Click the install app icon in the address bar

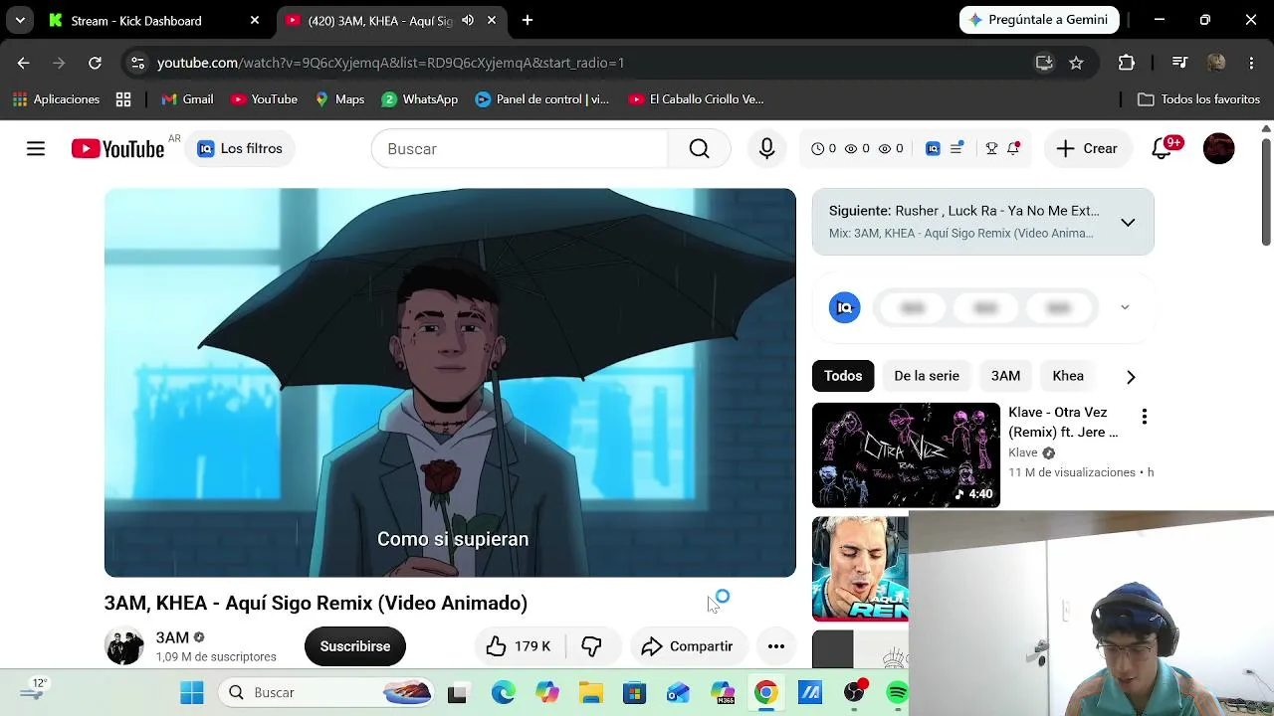(x=1044, y=63)
